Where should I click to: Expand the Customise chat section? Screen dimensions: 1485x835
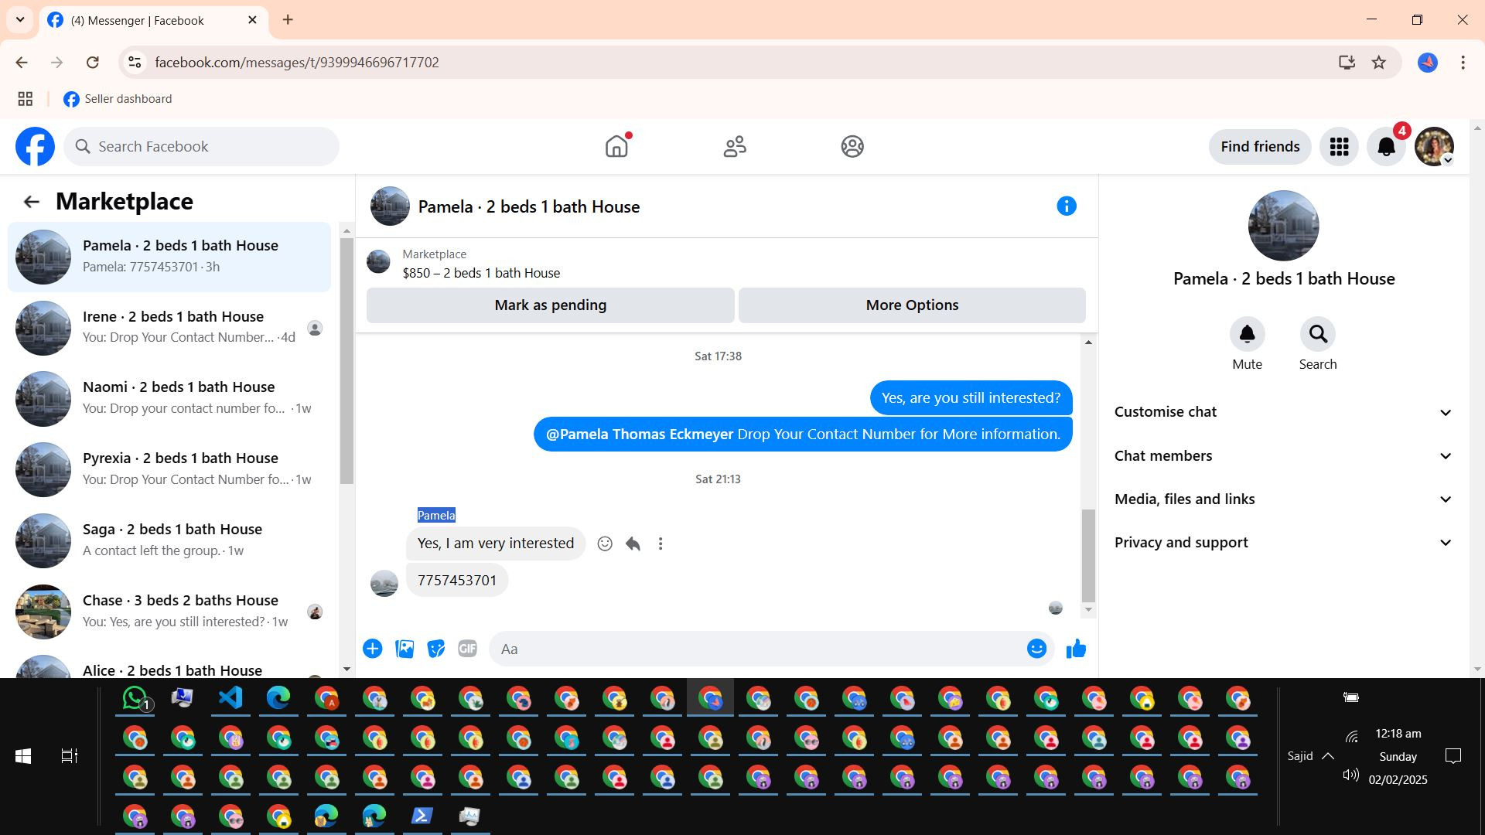click(1284, 412)
